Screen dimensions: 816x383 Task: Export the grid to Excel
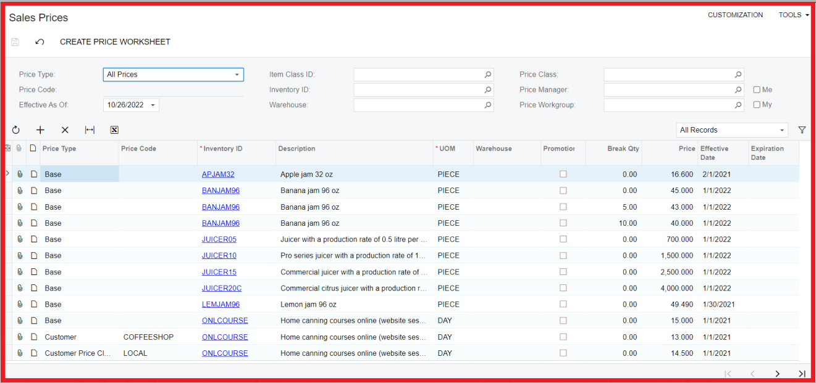point(114,130)
